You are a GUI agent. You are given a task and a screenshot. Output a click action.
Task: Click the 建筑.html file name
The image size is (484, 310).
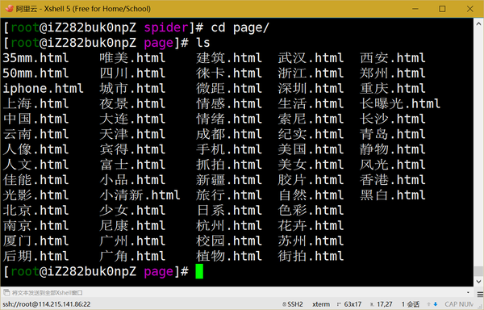(x=229, y=58)
